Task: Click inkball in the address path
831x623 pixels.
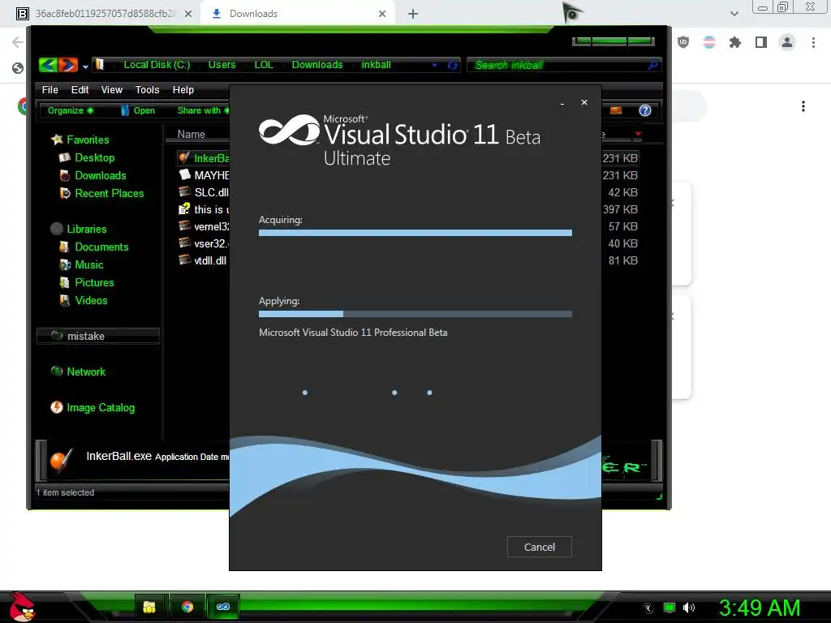Action: (x=376, y=65)
